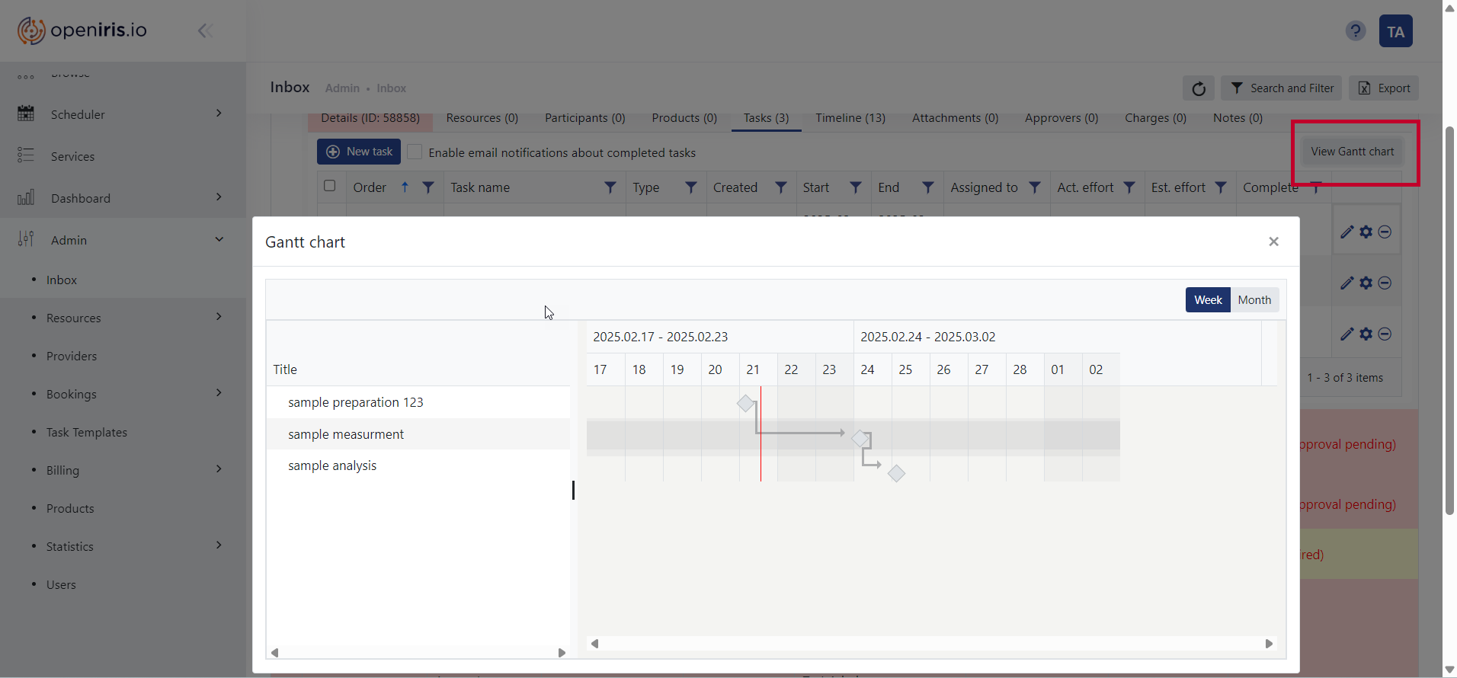Screen dimensions: 1457x678
Task: Switch Gantt chart to Month view
Action: point(1254,300)
